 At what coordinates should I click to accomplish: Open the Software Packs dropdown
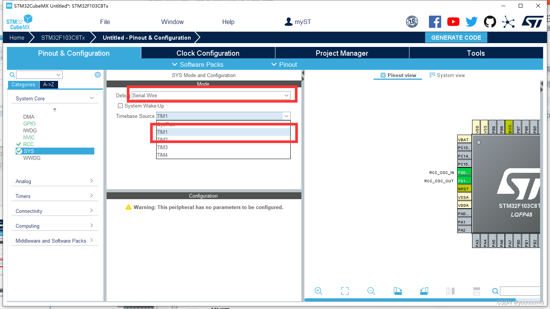(x=198, y=64)
